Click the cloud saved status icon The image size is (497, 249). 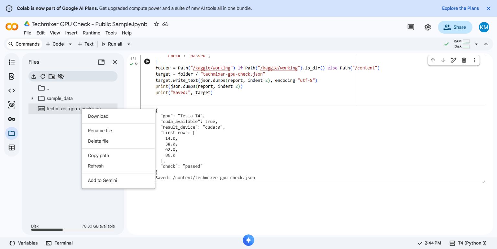click(x=165, y=24)
